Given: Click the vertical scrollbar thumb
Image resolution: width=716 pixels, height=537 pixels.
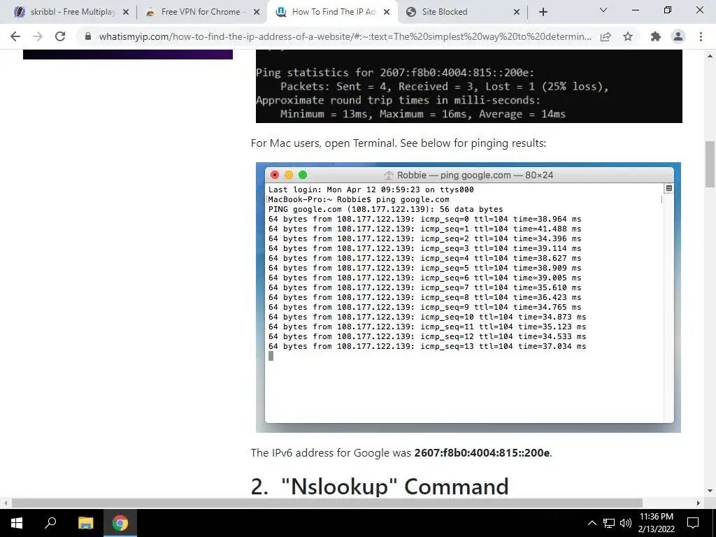Looking at the screenshot, I should [x=710, y=164].
